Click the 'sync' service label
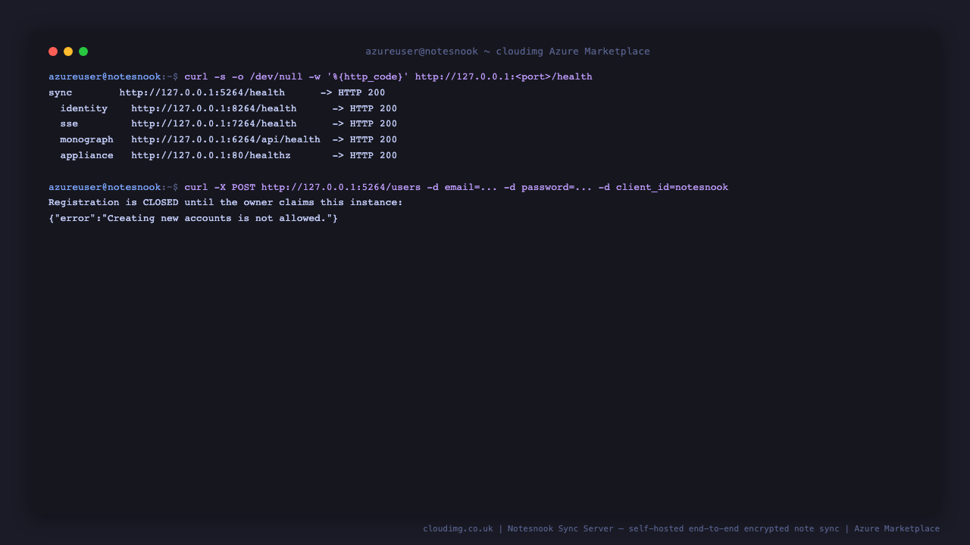The image size is (970, 545). pos(61,93)
